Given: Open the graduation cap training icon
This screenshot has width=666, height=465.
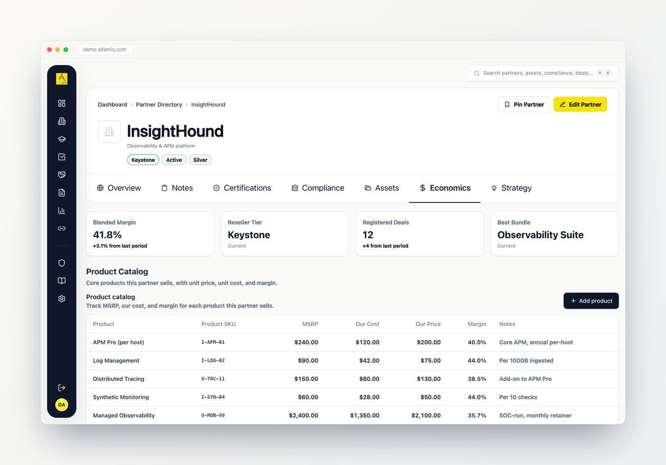Looking at the screenshot, I should pyautogui.click(x=61, y=139).
